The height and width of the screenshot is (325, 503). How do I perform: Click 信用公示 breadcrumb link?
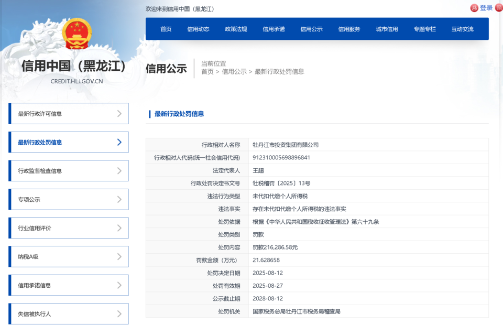234,72
